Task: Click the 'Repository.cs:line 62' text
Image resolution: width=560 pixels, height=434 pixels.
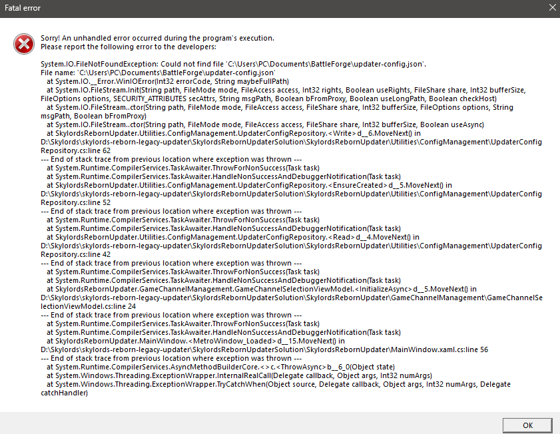Action: point(75,150)
